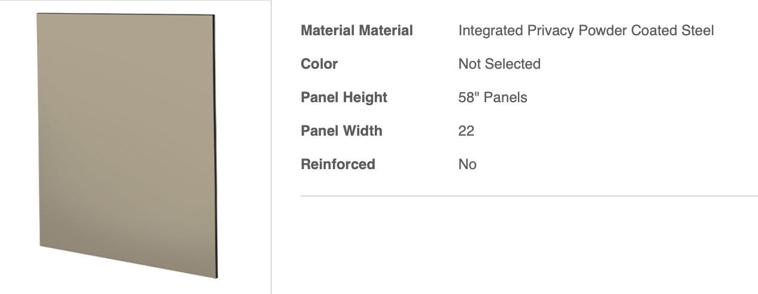Click the tan panel product image
This screenshot has width=758, height=294.
(x=126, y=143)
